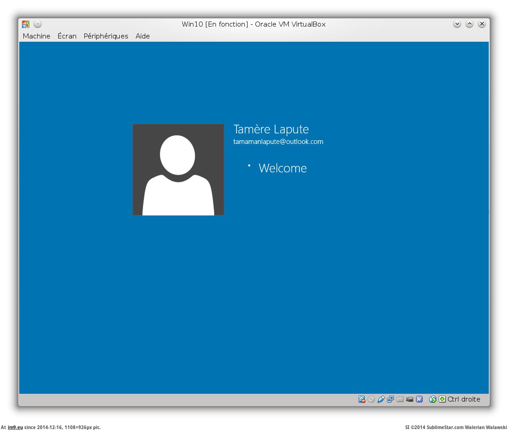Click the user account avatar picture

click(178, 170)
